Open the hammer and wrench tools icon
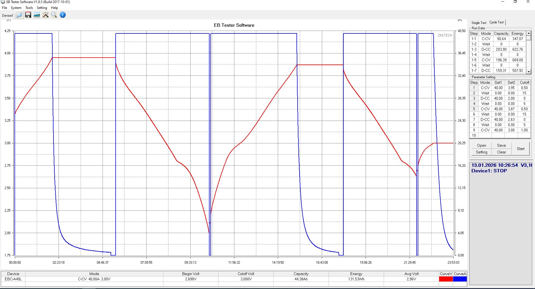Viewport: 535px width, 289px height. 45,15
